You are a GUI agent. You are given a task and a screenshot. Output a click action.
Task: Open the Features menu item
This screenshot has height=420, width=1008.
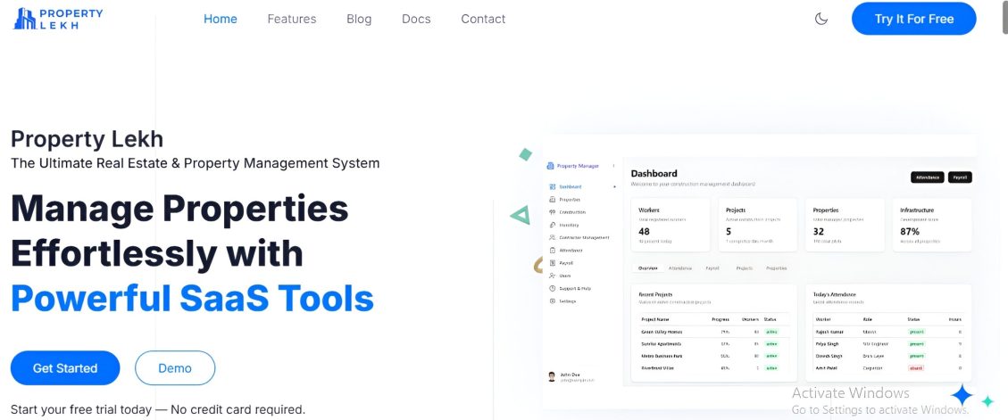click(x=292, y=19)
